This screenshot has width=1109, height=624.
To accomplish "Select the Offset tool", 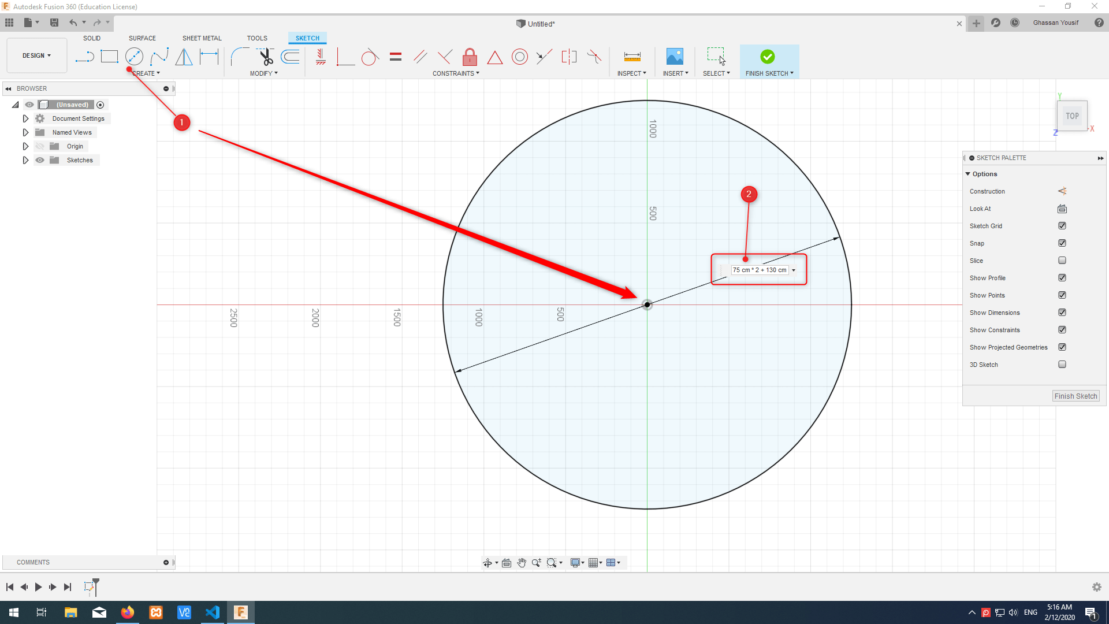I will [x=290, y=57].
